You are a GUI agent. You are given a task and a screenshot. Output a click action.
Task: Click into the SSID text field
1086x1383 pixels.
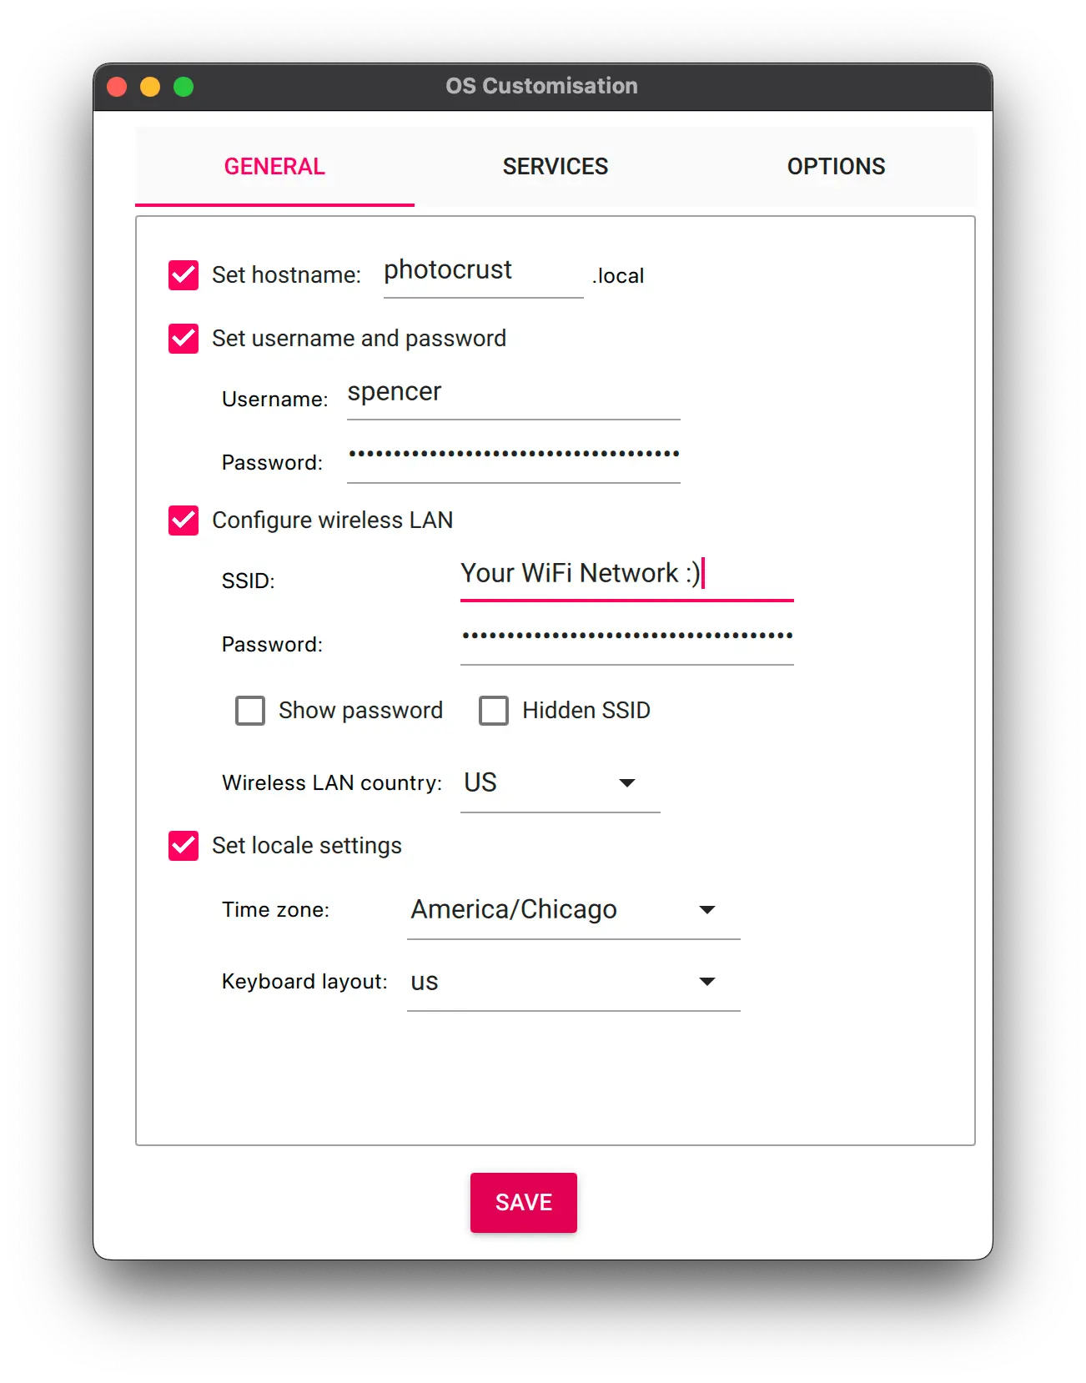[x=626, y=575]
